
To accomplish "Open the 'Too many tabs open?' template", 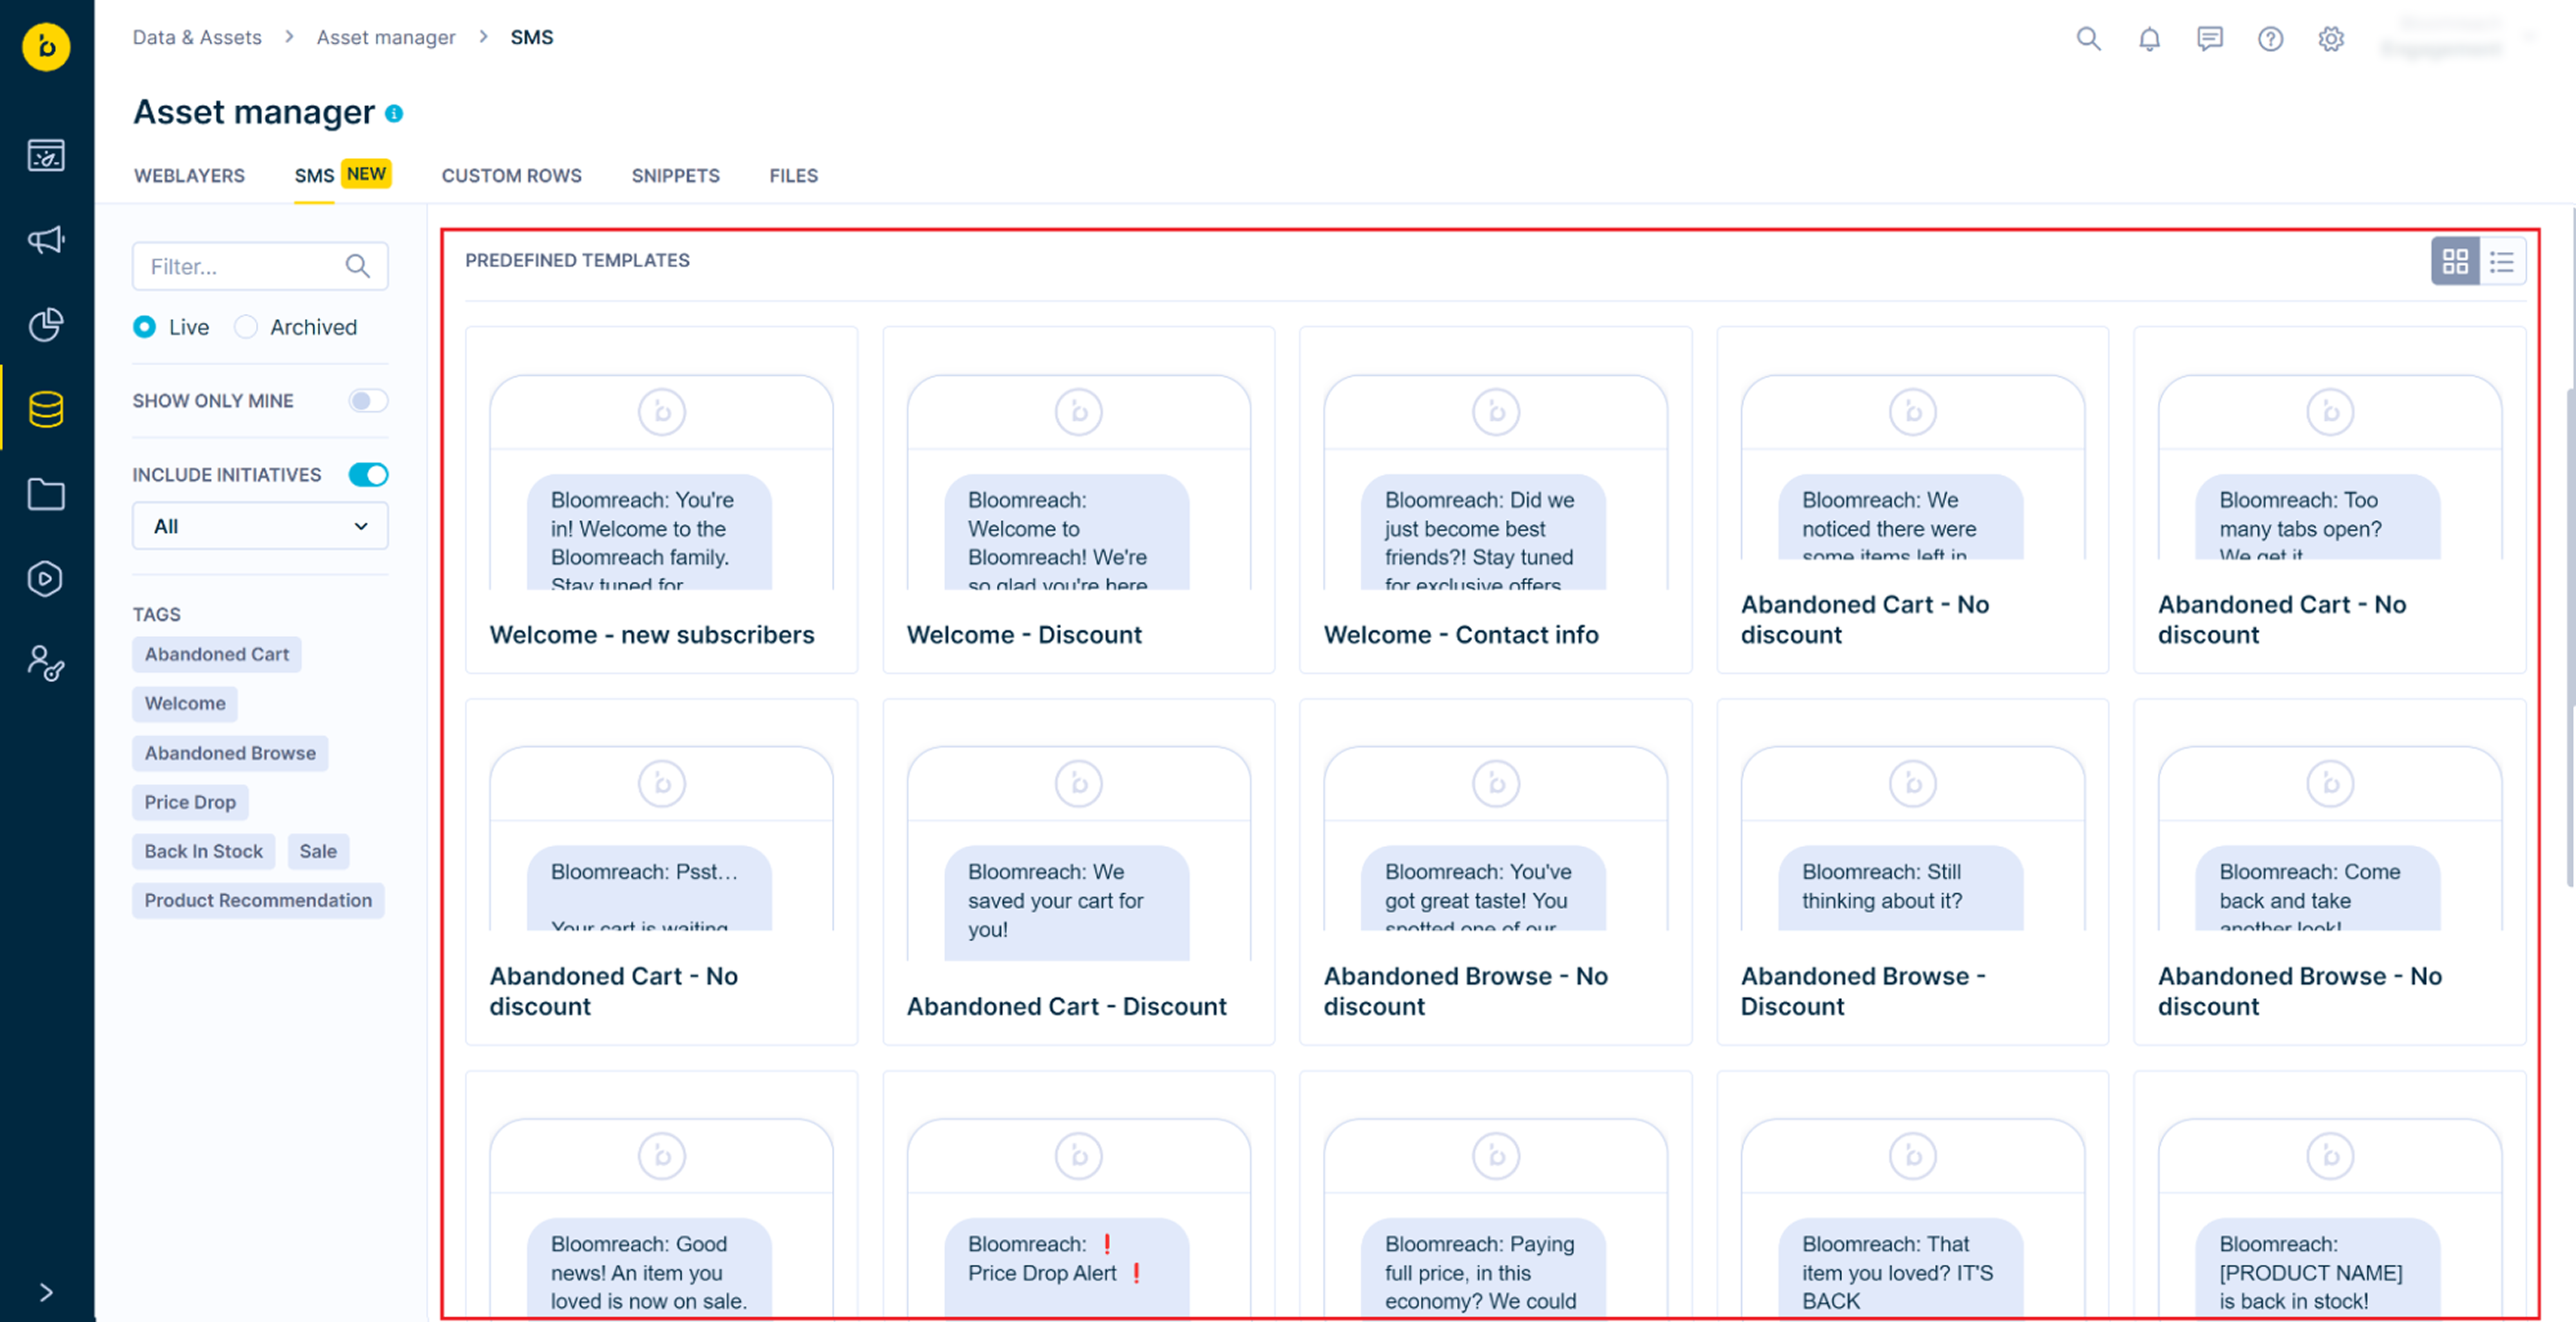I will [x=2330, y=500].
